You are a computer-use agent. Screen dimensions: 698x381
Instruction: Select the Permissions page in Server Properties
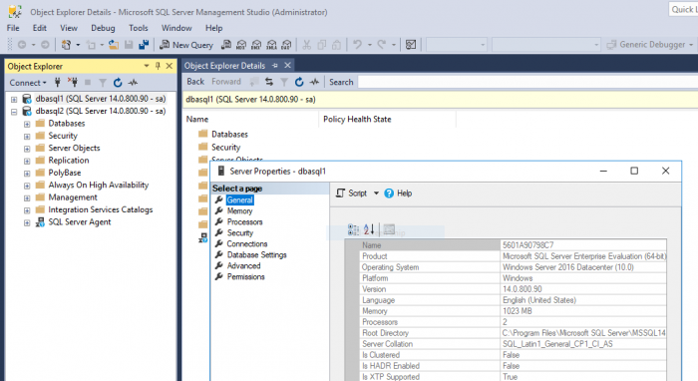pyautogui.click(x=245, y=277)
